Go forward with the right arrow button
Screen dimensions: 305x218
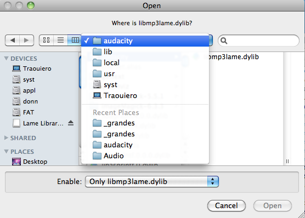[x=27, y=41]
